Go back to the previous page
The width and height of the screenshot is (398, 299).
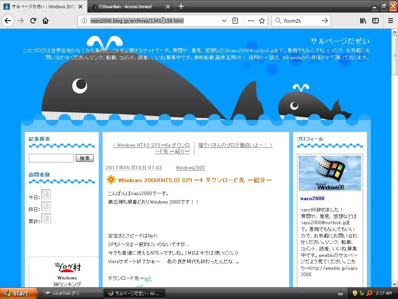(x=8, y=21)
